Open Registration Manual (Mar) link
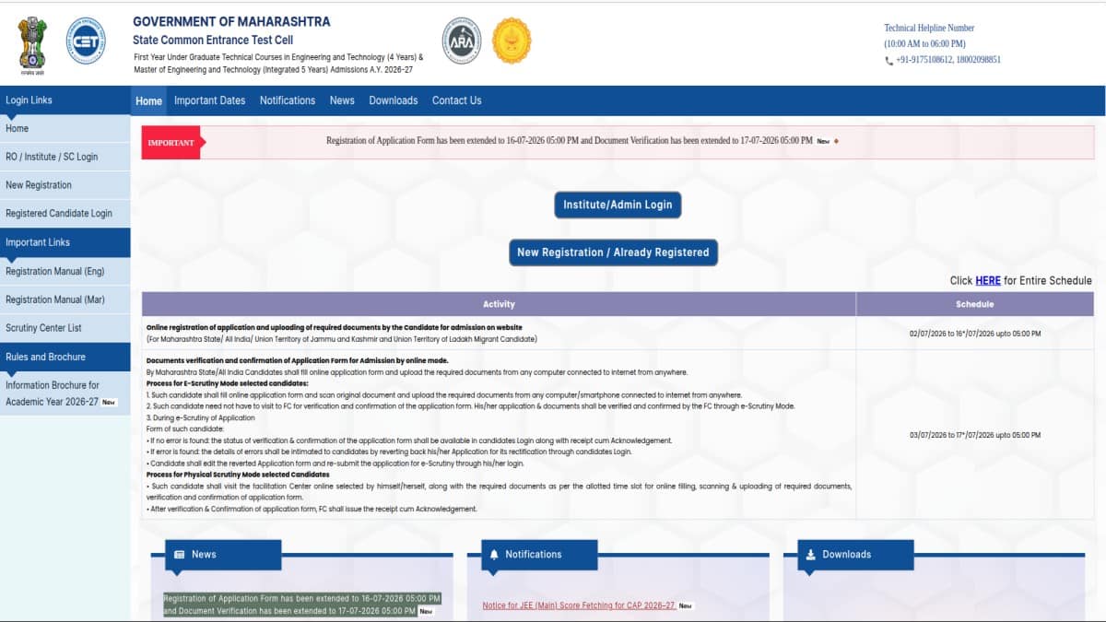 pyautogui.click(x=65, y=299)
